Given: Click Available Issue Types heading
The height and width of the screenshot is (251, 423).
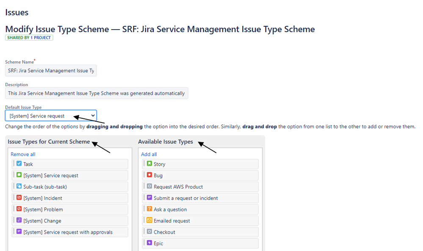Looking at the screenshot, I should (166, 142).
